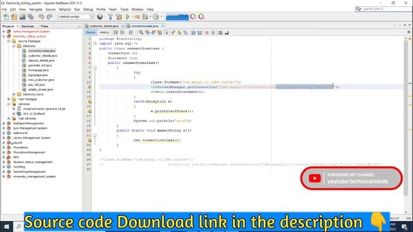Click the New File toolbar icon
This screenshot has height=232, width=413.
(x=6, y=17)
